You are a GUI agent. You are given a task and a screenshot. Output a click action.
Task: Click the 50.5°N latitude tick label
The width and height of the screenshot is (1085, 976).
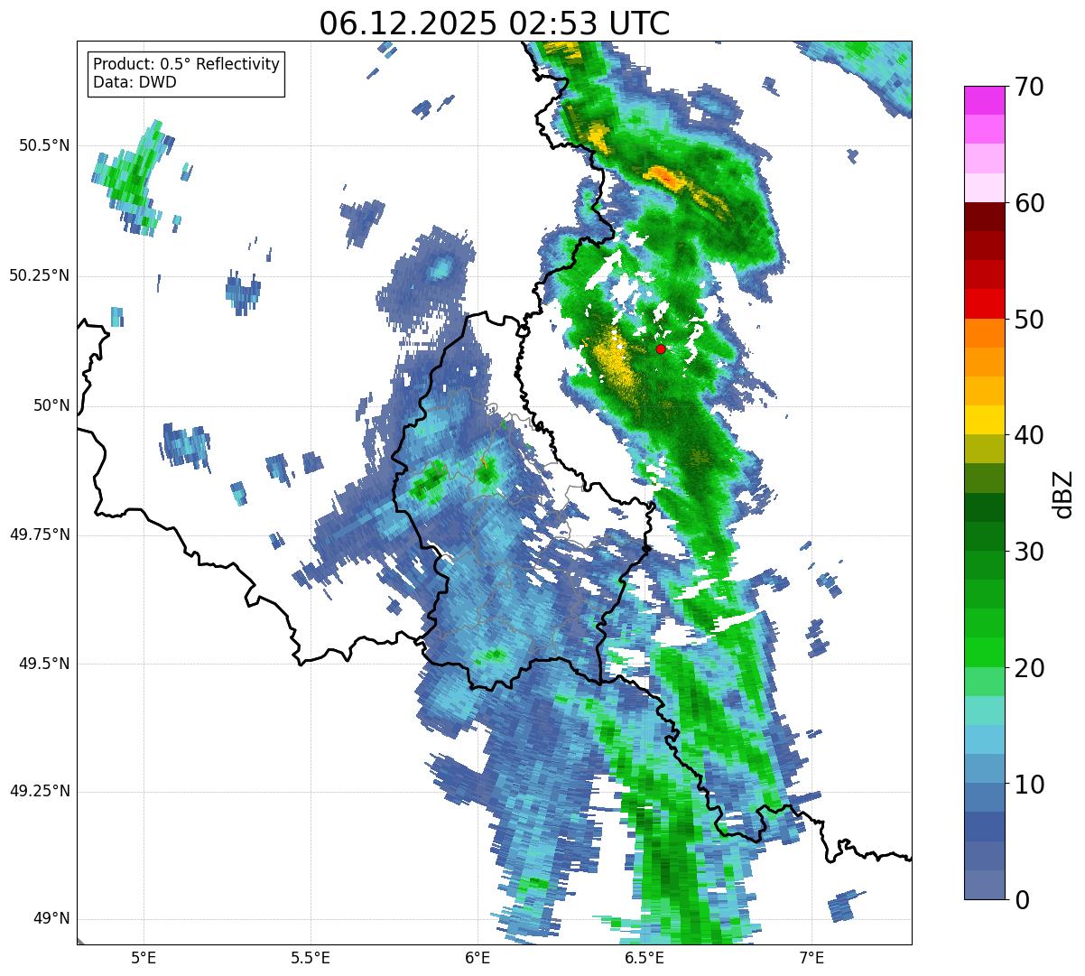tap(45, 146)
